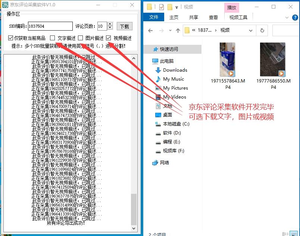300x236 pixels.
Task: Switch to the 共享 ribbon tab
Action: pyautogui.click(x=193, y=18)
